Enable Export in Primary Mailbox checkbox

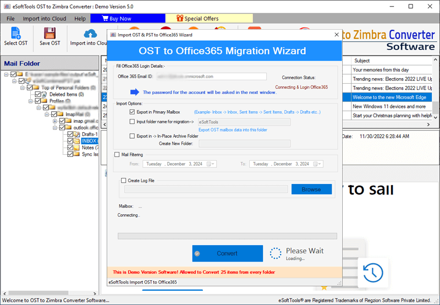pos(132,112)
